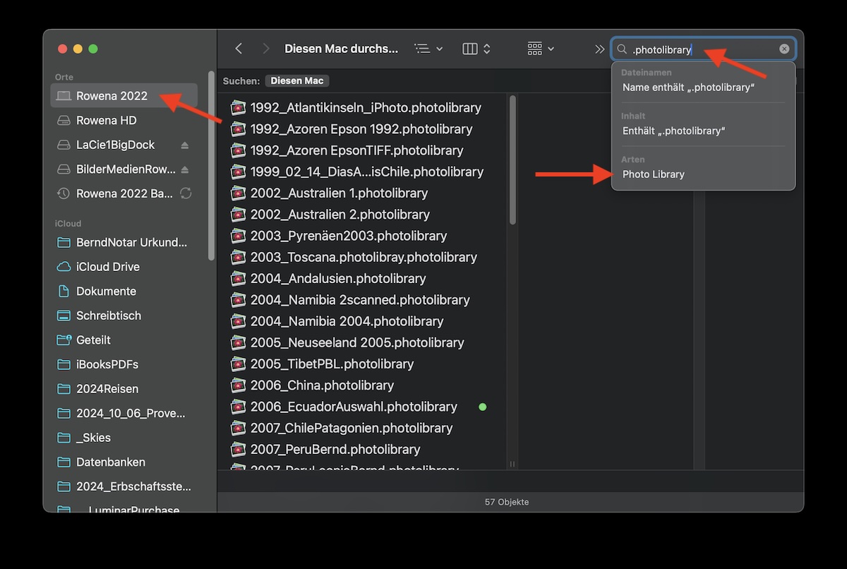This screenshot has width=847, height=569.
Task: Click the yellow minimize window button
Action: click(x=78, y=49)
